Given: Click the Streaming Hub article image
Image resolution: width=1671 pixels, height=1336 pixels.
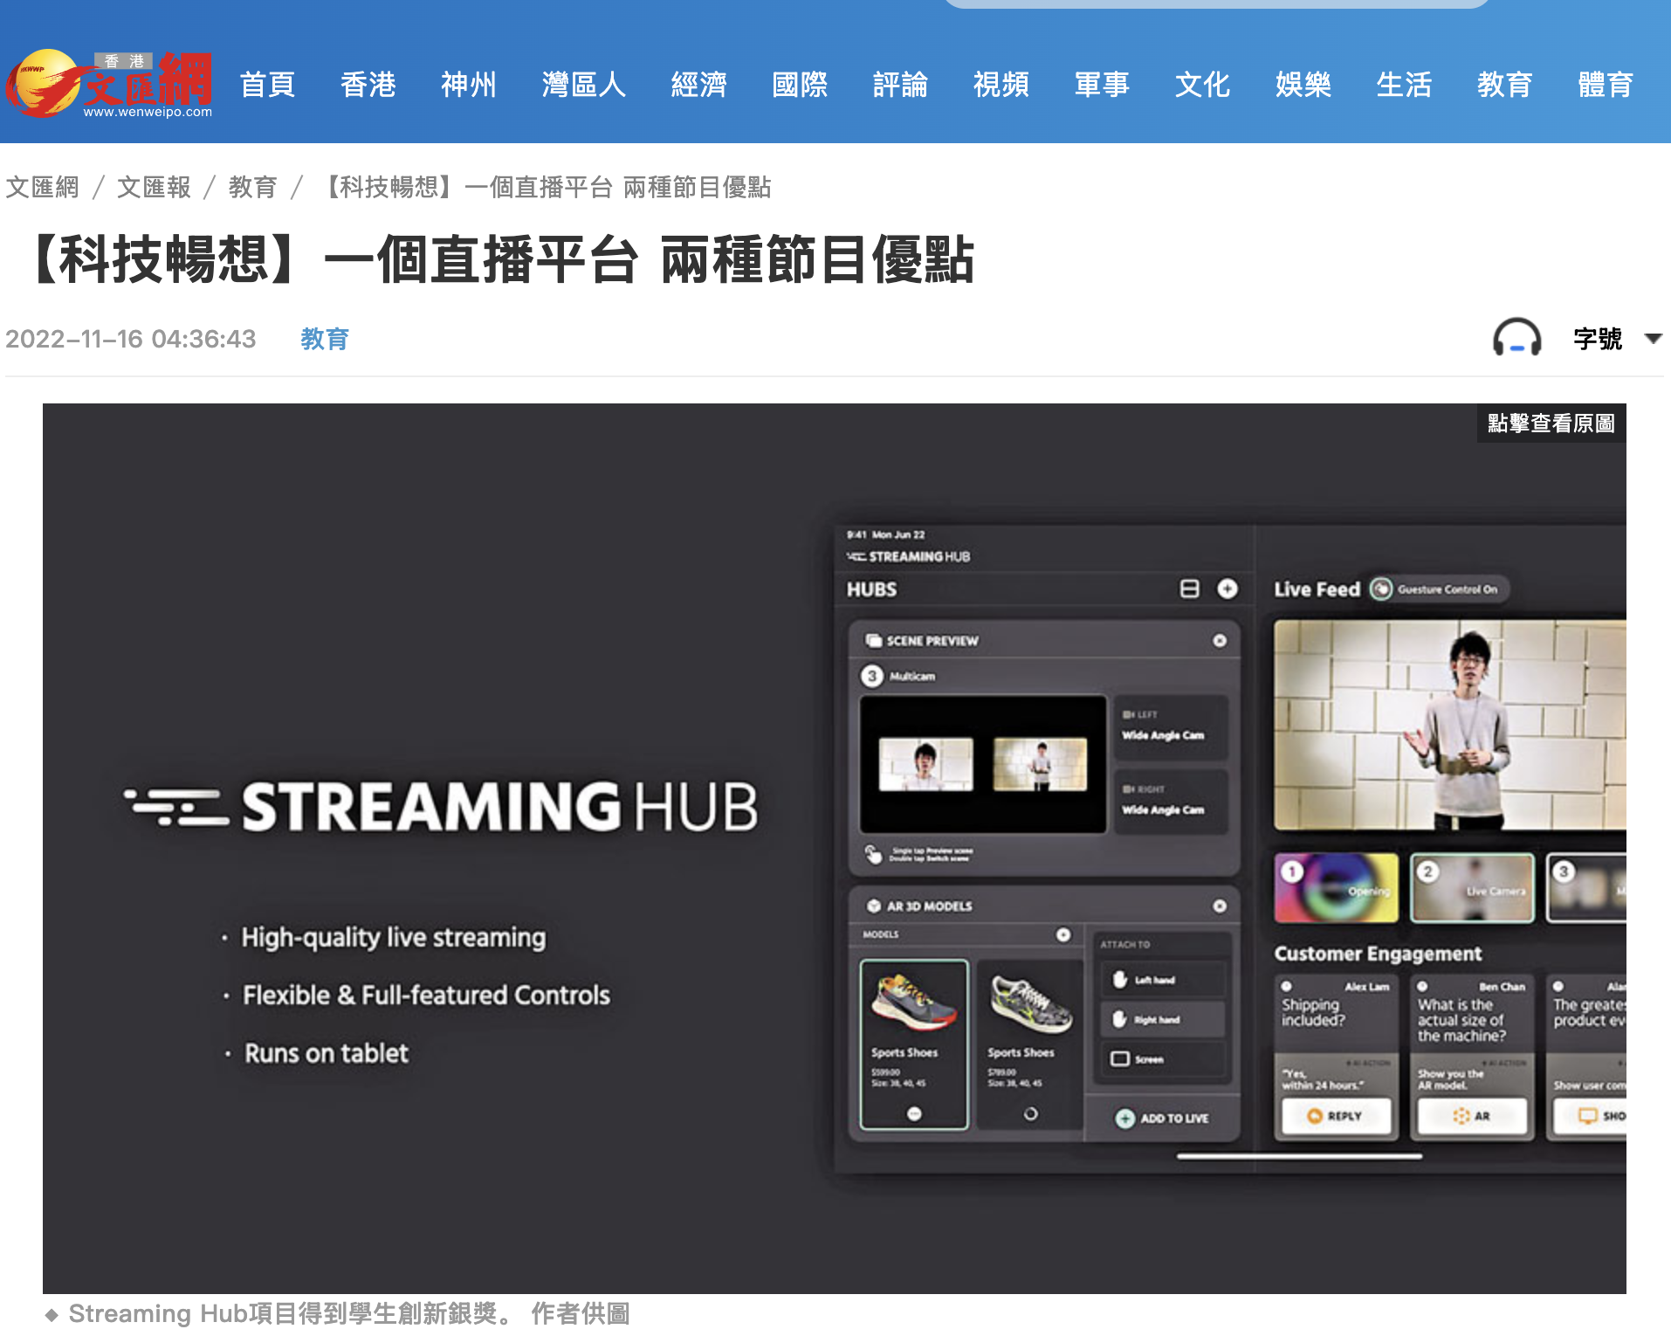Looking at the screenshot, I should click(x=834, y=848).
